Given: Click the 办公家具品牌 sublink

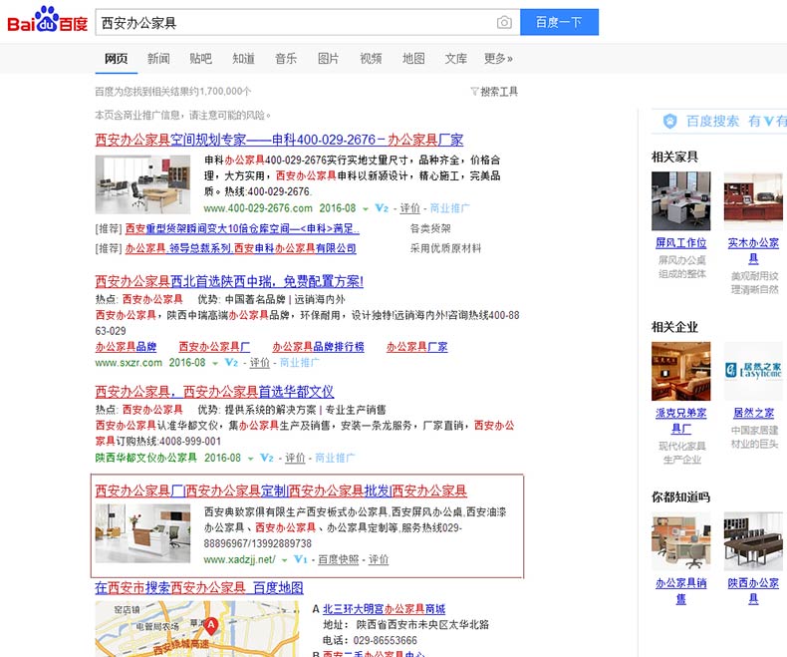Looking at the screenshot, I should [126, 347].
